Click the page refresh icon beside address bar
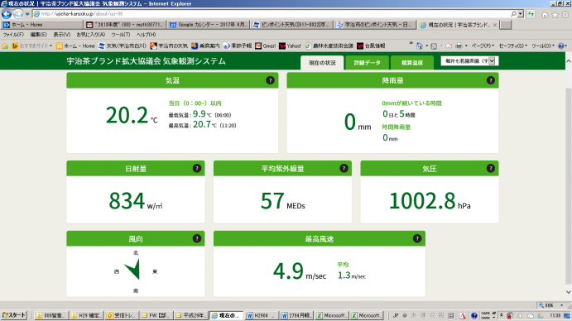 (x=531, y=14)
